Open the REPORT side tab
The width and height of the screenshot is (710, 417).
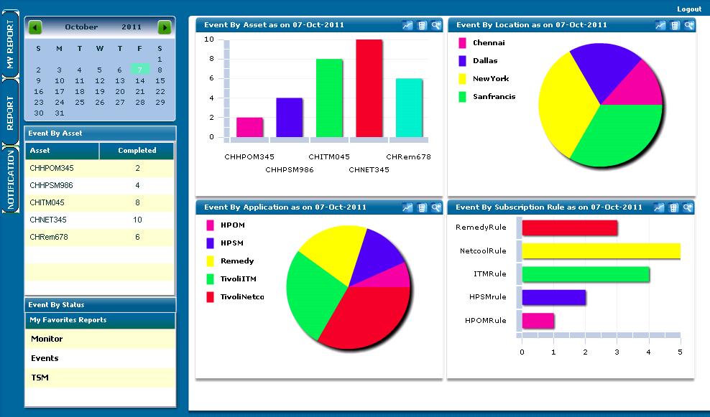coord(10,113)
